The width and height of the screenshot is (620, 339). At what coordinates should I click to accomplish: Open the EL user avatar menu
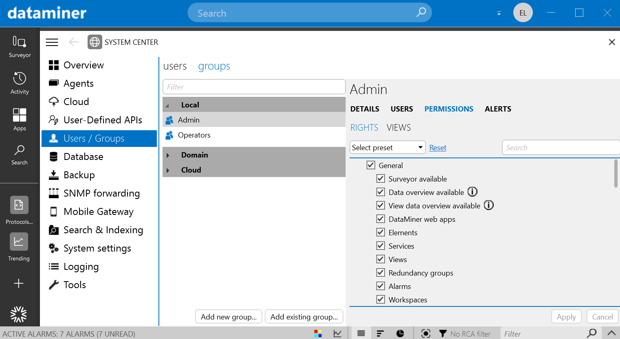pos(523,13)
